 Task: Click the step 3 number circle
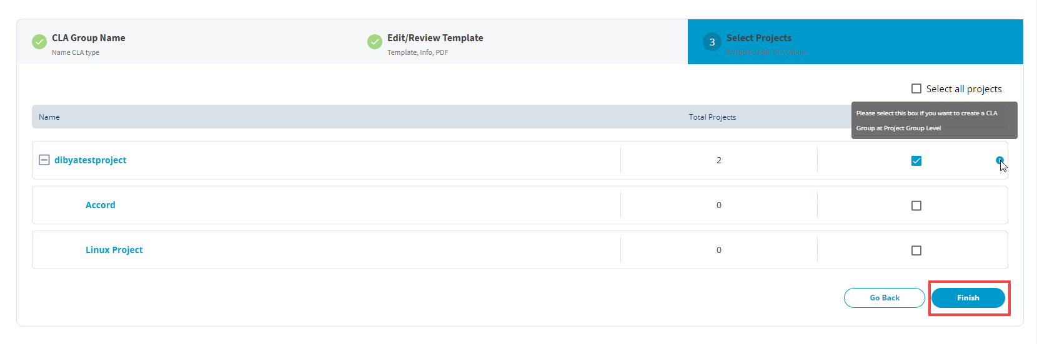tap(712, 42)
